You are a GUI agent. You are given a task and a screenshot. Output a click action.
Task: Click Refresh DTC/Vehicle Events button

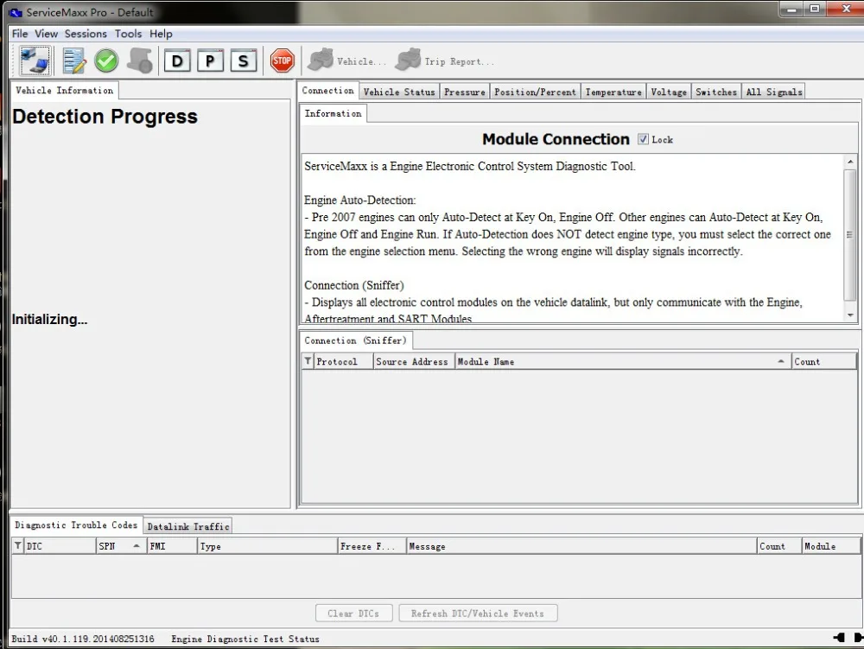point(478,614)
